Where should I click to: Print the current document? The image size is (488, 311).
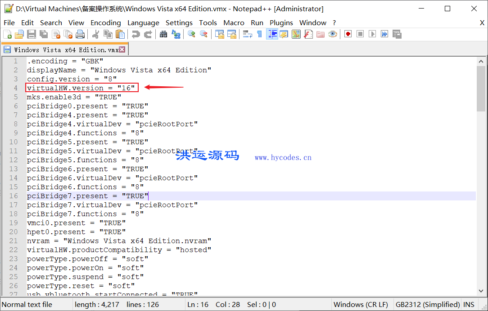(x=80, y=34)
